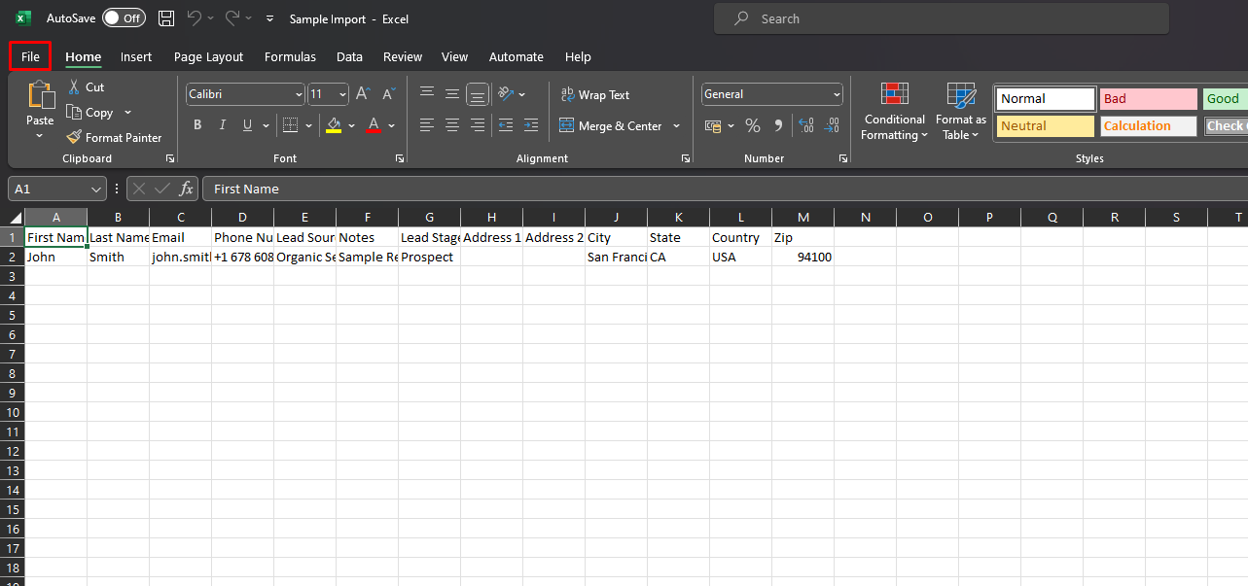Click the Save floppy disk icon
This screenshot has height=586, width=1248.
[x=166, y=18]
